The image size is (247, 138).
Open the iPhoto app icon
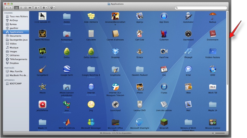(140, 87)
